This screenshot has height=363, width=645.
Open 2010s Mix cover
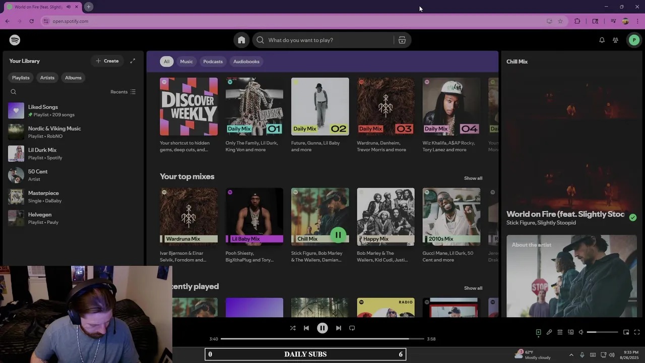451,217
